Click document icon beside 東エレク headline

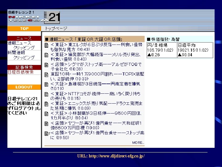pyautogui.click(x=47, y=45)
